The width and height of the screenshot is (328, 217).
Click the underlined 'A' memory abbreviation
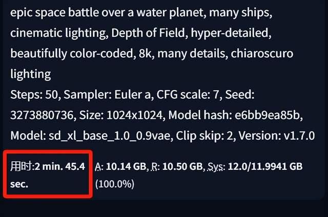pos(98,167)
